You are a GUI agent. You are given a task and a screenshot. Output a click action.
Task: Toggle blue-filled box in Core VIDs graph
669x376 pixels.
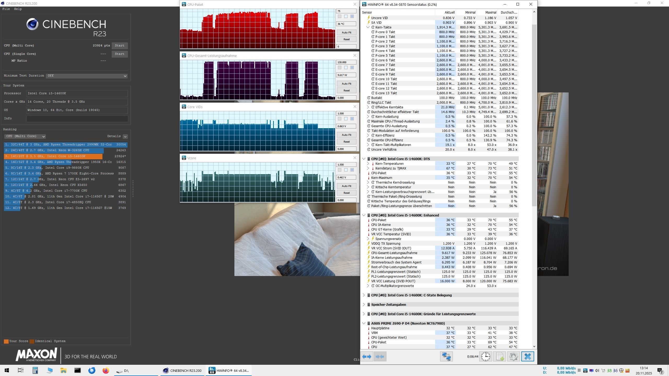tap(352, 119)
